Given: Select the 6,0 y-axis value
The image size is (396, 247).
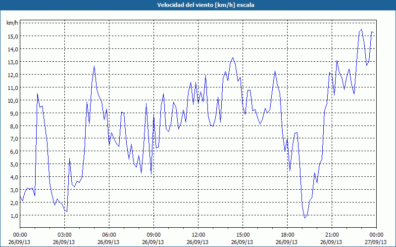Looking at the screenshot, I should coord(14,152).
